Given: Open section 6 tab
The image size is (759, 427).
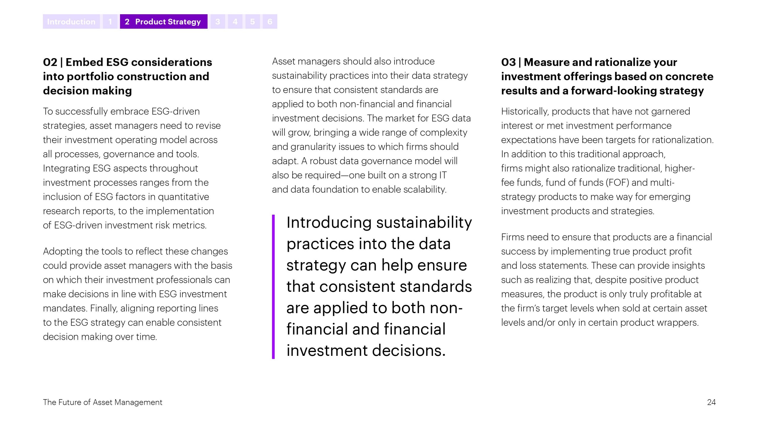Looking at the screenshot, I should pos(270,22).
